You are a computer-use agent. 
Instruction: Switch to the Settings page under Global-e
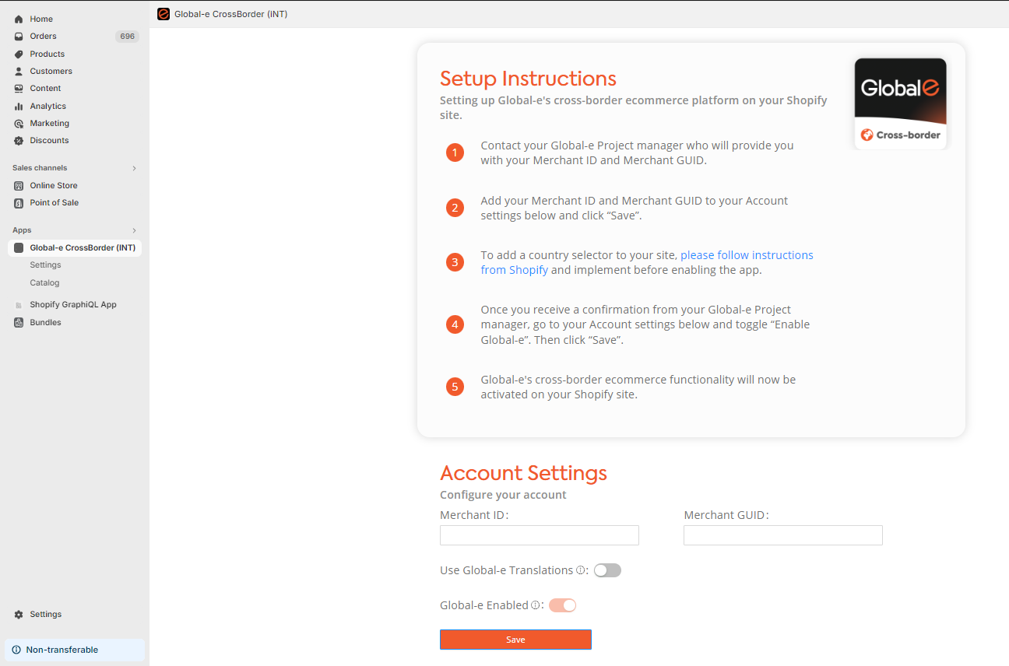click(45, 265)
